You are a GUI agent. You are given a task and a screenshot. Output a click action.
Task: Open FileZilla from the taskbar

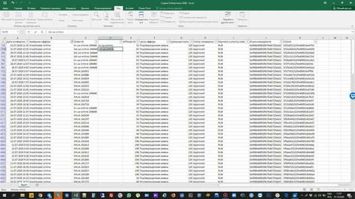coord(111,195)
